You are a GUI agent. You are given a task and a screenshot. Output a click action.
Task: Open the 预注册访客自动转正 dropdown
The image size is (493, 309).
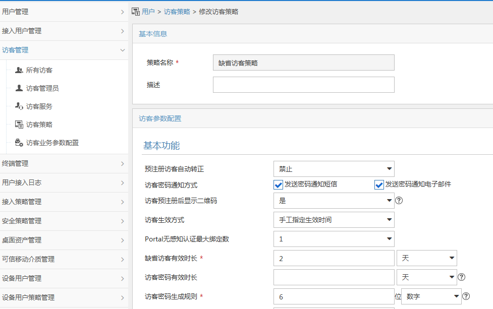[334, 169]
